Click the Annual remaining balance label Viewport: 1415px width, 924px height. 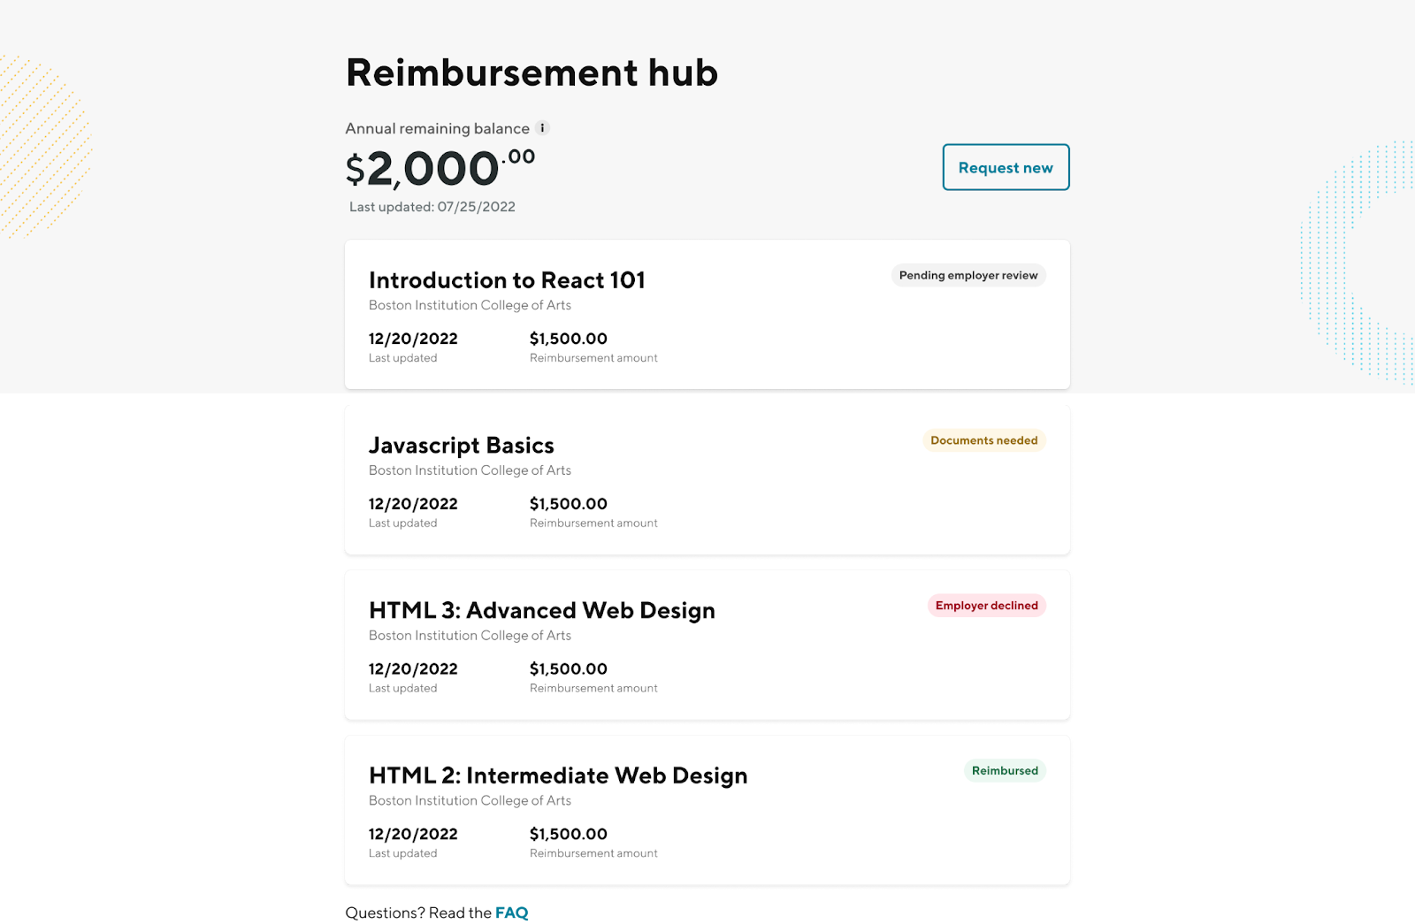click(x=437, y=129)
